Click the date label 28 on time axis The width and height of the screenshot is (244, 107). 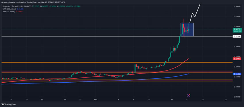point(65,100)
